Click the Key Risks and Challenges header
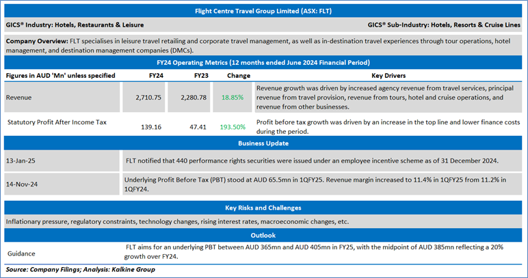 point(263,208)
